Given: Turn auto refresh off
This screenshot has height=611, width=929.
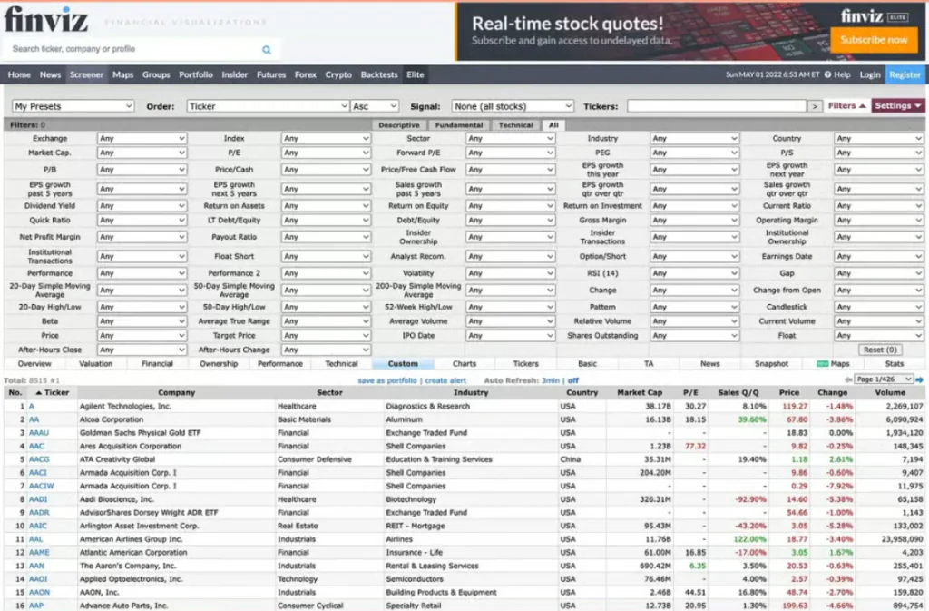Looking at the screenshot, I should (x=573, y=380).
